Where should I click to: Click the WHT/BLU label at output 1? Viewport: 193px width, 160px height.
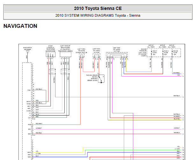point(176,73)
